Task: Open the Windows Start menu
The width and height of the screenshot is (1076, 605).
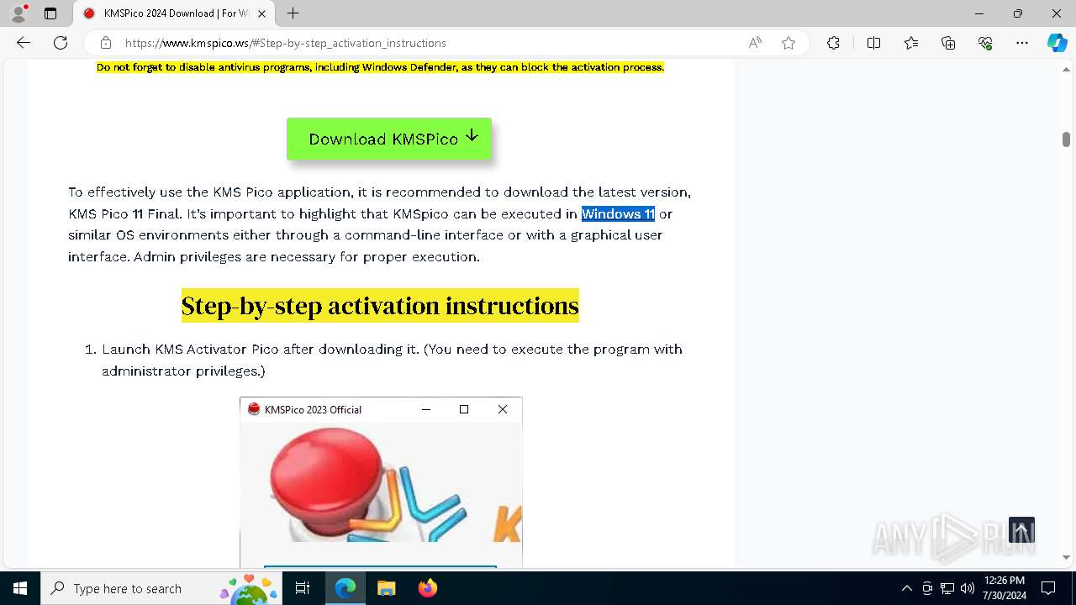Action: pos(20,588)
